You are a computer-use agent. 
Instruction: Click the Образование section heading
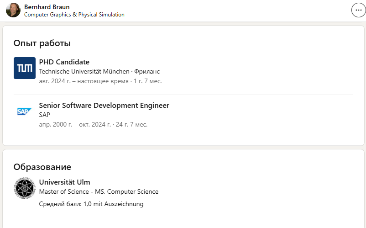point(42,167)
